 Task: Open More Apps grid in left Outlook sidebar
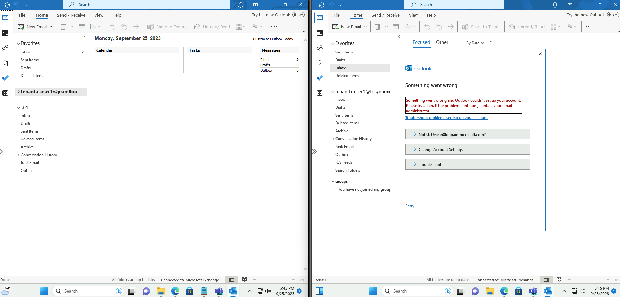(5, 93)
